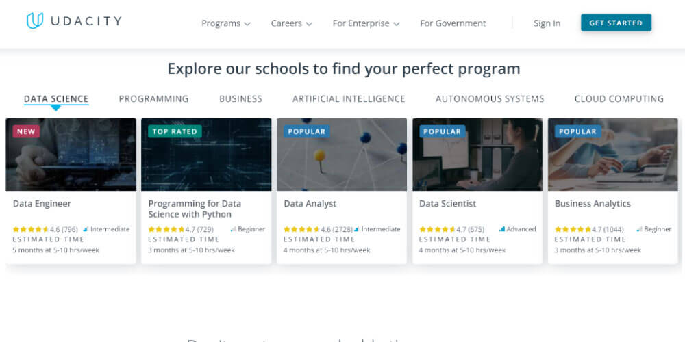This screenshot has height=342, width=685.
Task: Open the Cloud Computing tab
Action: [x=619, y=98]
